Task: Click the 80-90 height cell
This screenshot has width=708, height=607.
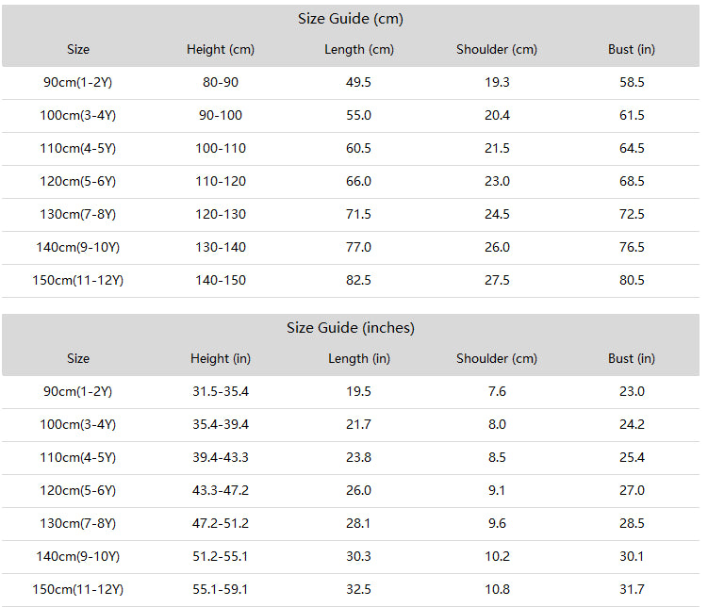Action: pos(221,82)
